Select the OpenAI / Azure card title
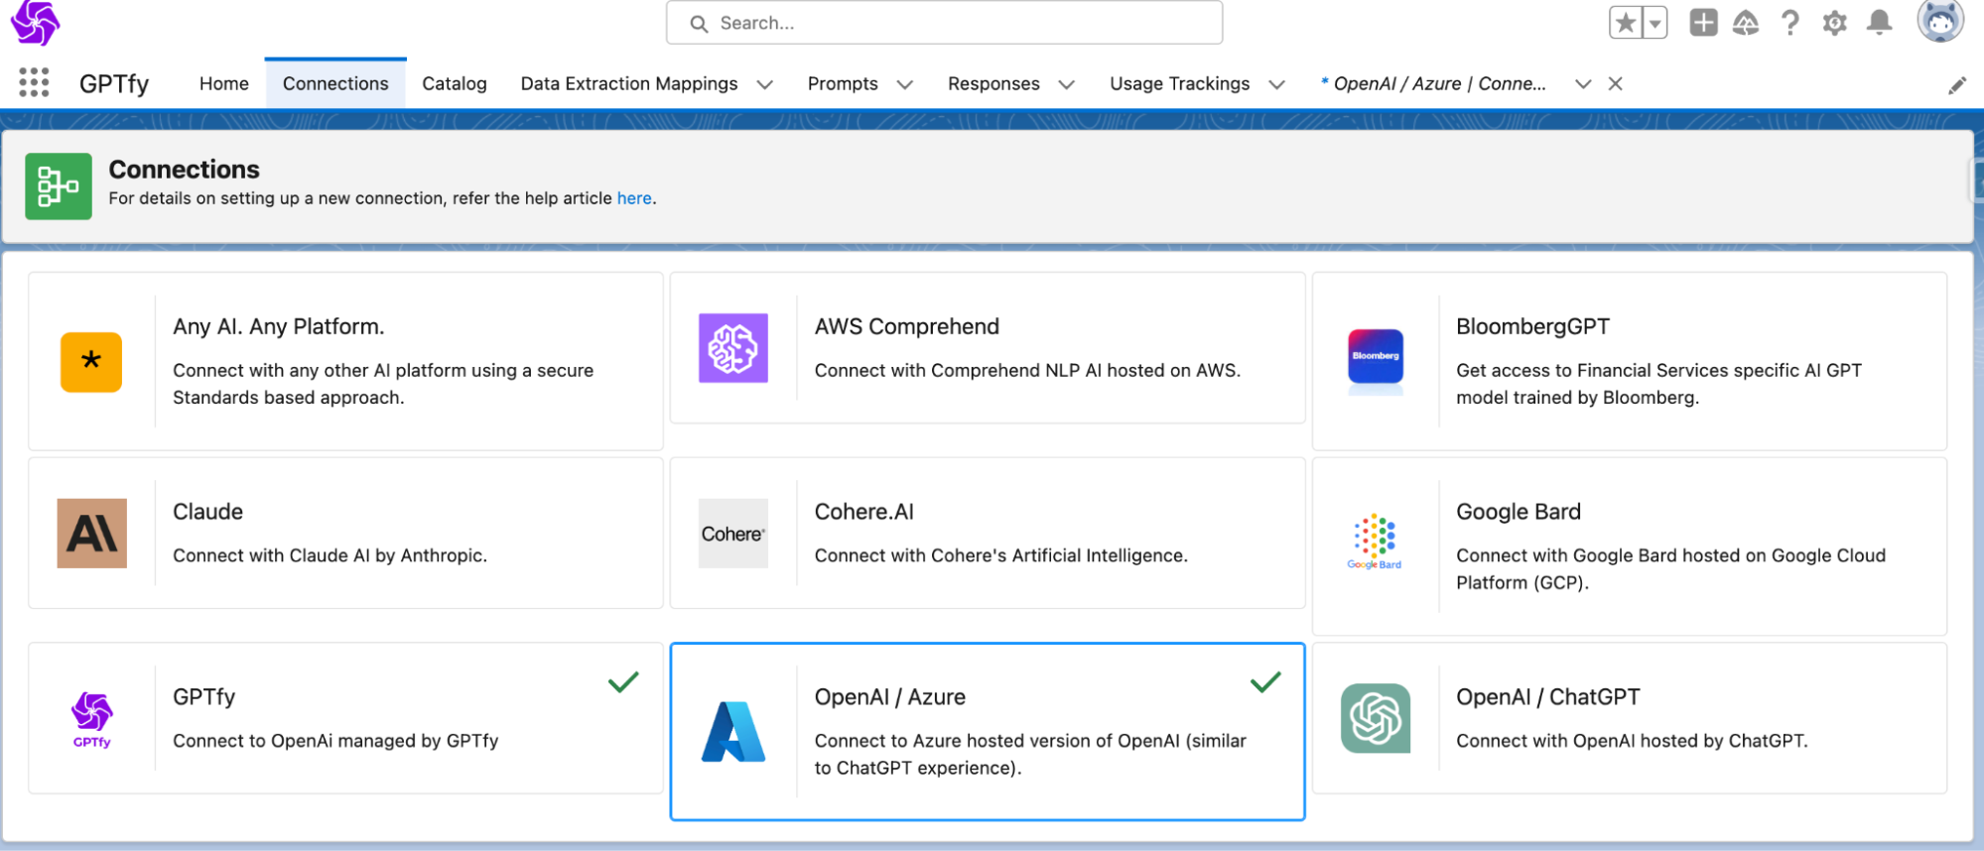This screenshot has width=1984, height=851. click(x=890, y=697)
